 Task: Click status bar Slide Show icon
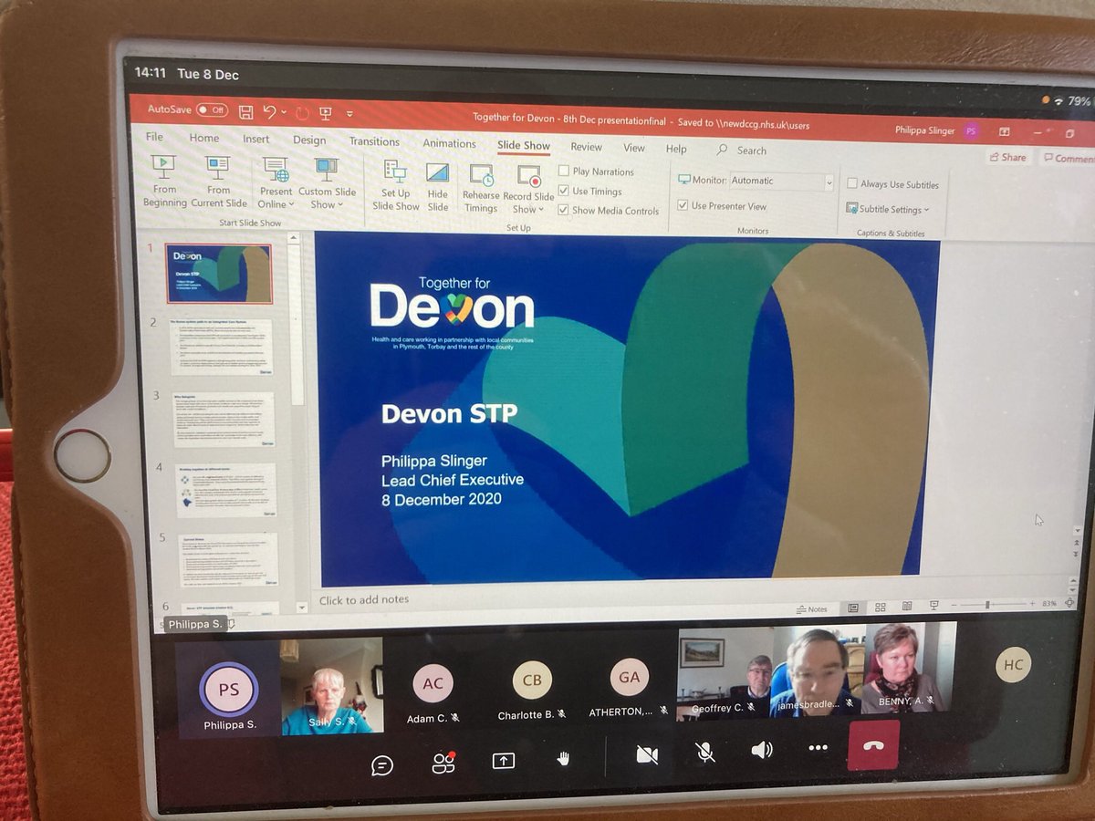tap(933, 605)
